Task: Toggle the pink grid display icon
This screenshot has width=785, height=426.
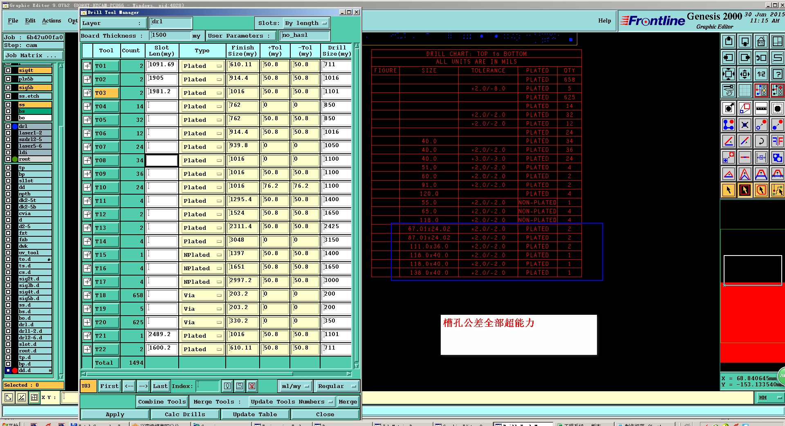Action: (x=745, y=90)
